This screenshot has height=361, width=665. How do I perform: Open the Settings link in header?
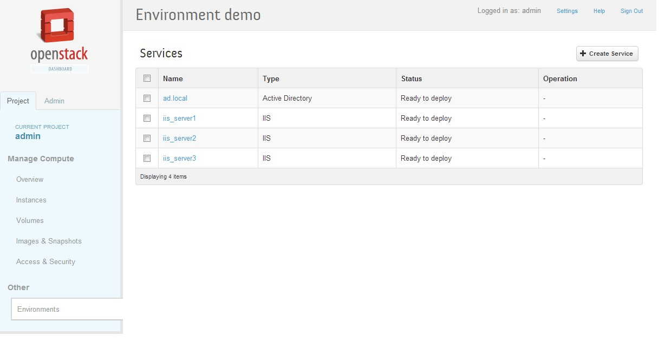click(567, 11)
